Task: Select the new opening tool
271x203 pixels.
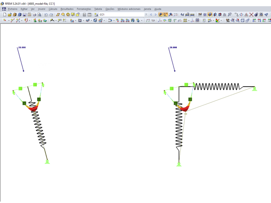Action: (x=80, y=21)
